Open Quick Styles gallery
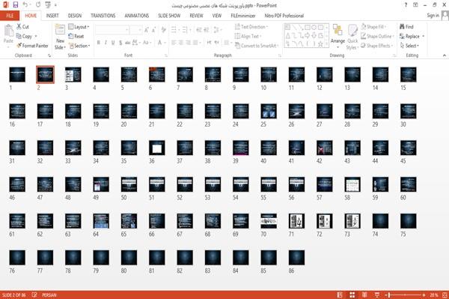 352,37
